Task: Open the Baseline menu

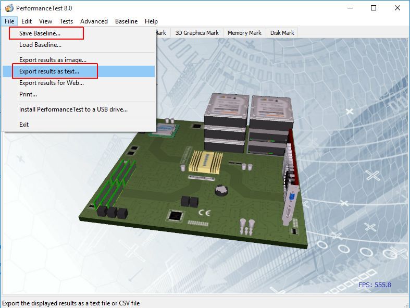Action: pyautogui.click(x=126, y=21)
